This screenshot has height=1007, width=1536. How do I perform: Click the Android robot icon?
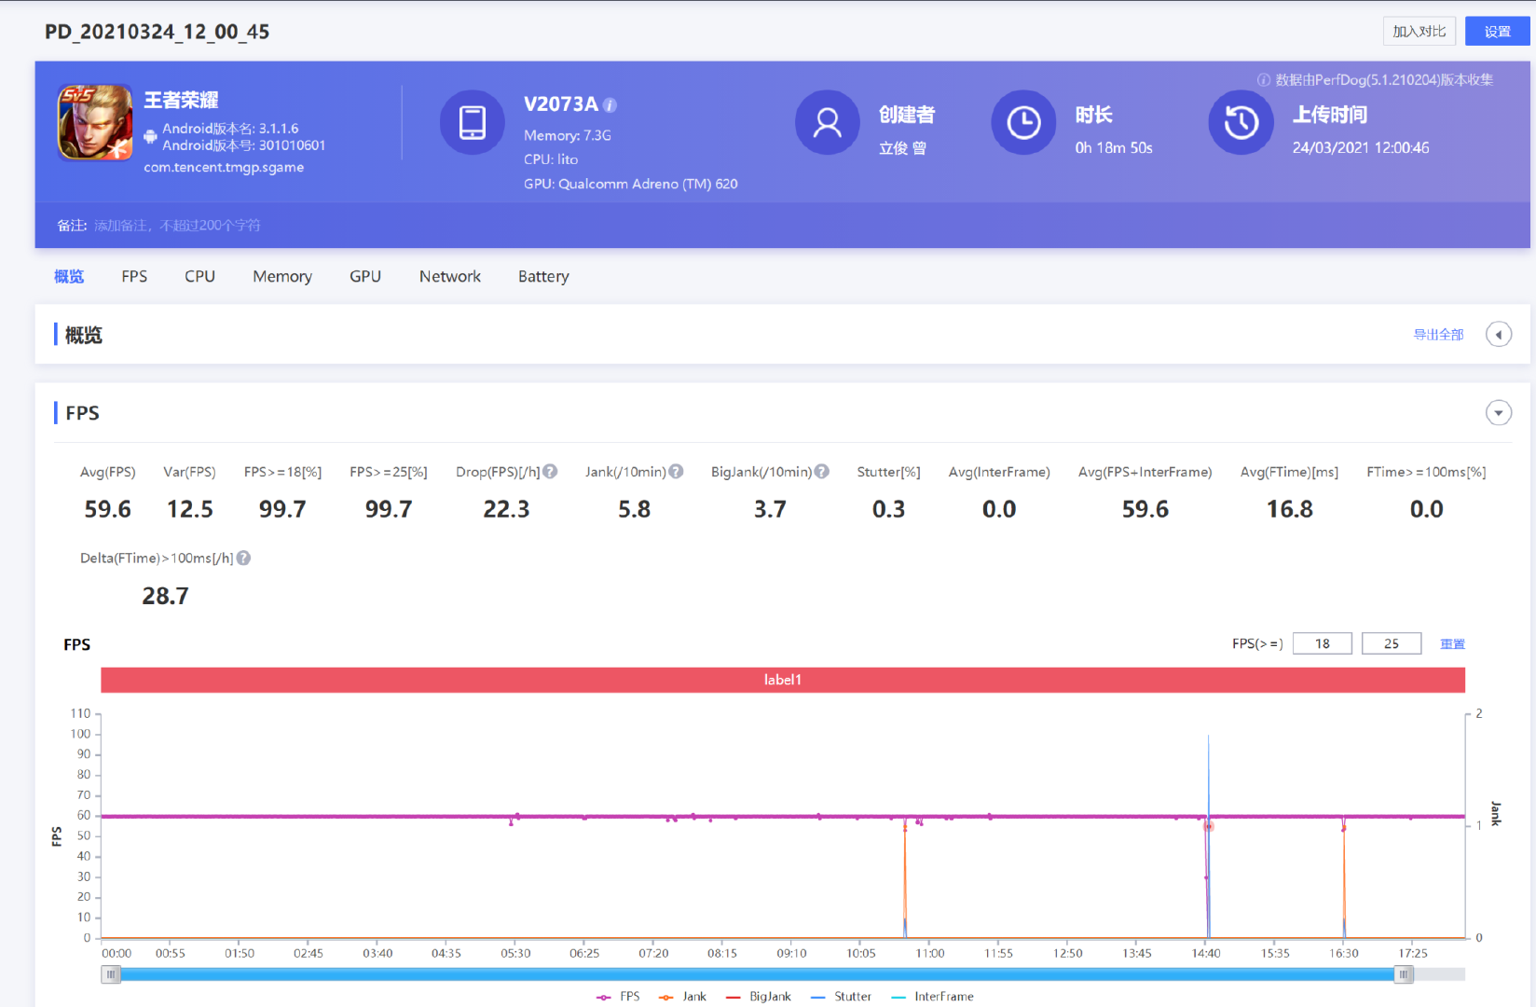pyautogui.click(x=150, y=137)
